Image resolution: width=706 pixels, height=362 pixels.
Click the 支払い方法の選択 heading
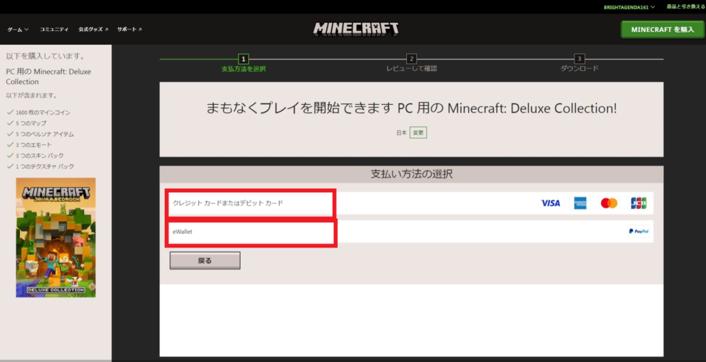[x=411, y=174]
